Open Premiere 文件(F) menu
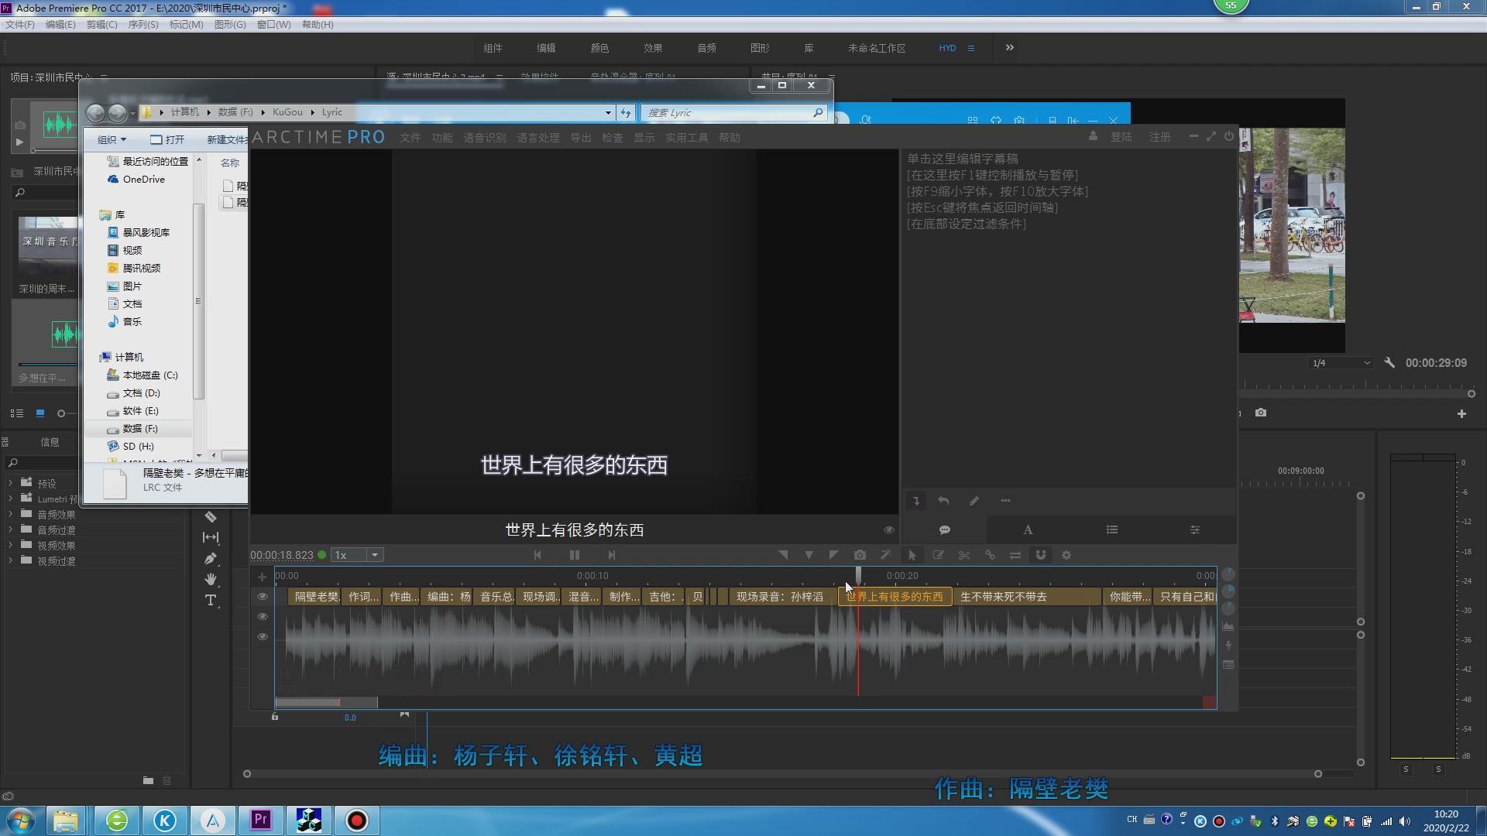This screenshot has width=1487, height=836. [20, 25]
